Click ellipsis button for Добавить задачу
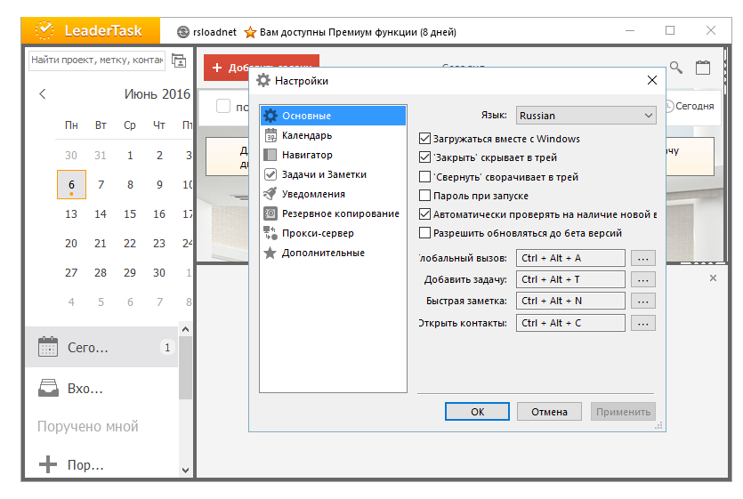The width and height of the screenshot is (743, 499). pos(643,279)
